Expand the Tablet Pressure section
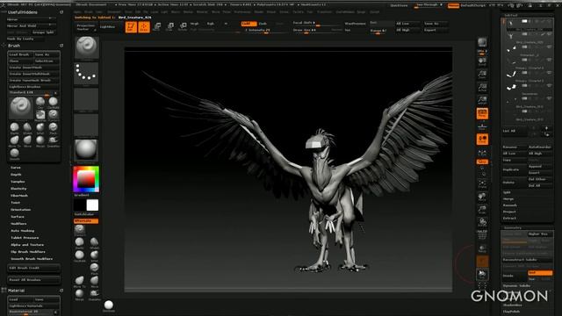Viewport: 562px width, 316px height. (25, 238)
